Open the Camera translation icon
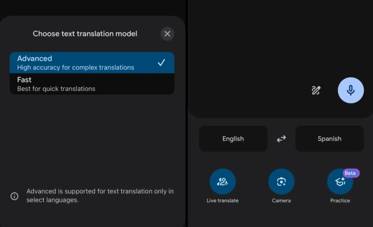This screenshot has width=373, height=227. (281, 181)
